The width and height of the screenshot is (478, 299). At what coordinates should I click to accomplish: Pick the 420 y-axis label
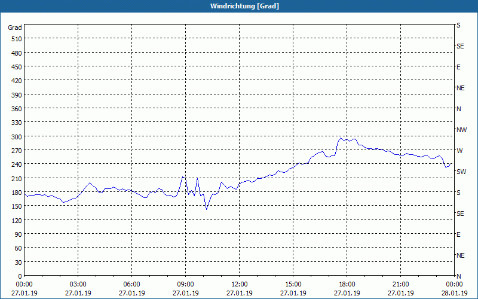[x=17, y=81]
